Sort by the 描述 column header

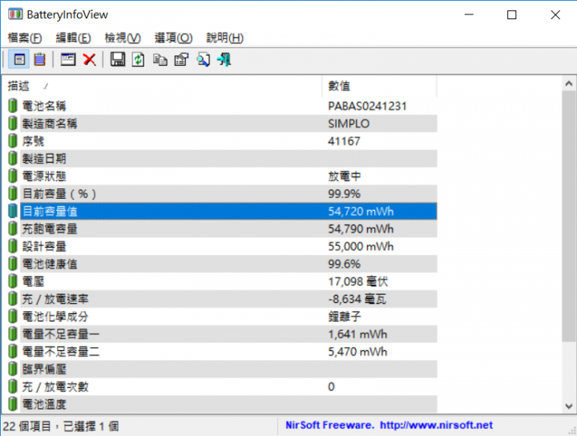pyautogui.click(x=162, y=86)
